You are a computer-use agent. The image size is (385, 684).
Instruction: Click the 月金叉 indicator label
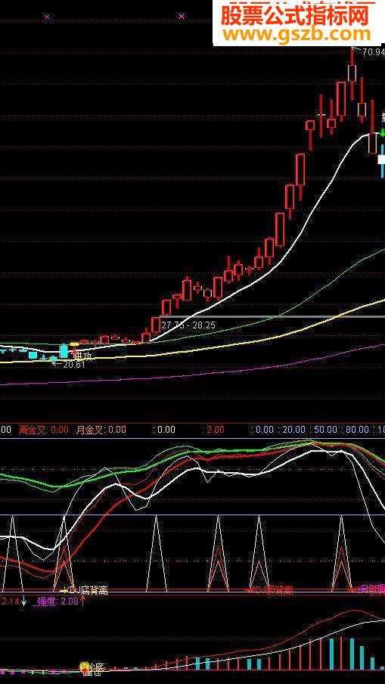[89, 430]
